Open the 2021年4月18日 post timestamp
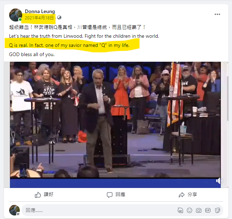 pyautogui.click(x=39, y=18)
